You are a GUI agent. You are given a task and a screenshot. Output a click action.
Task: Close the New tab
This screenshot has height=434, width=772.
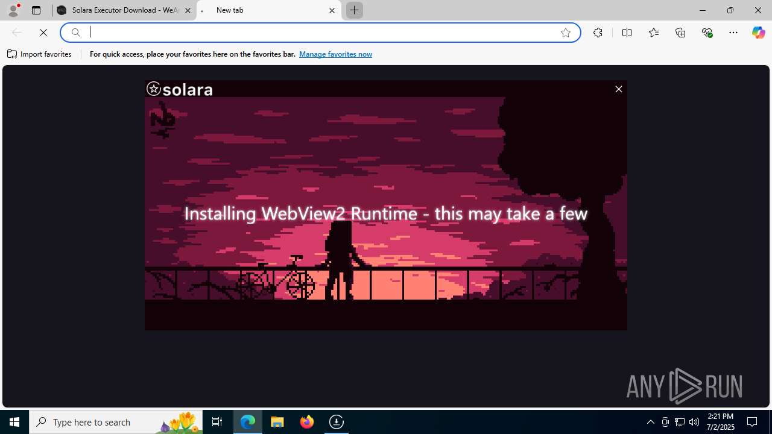click(332, 10)
